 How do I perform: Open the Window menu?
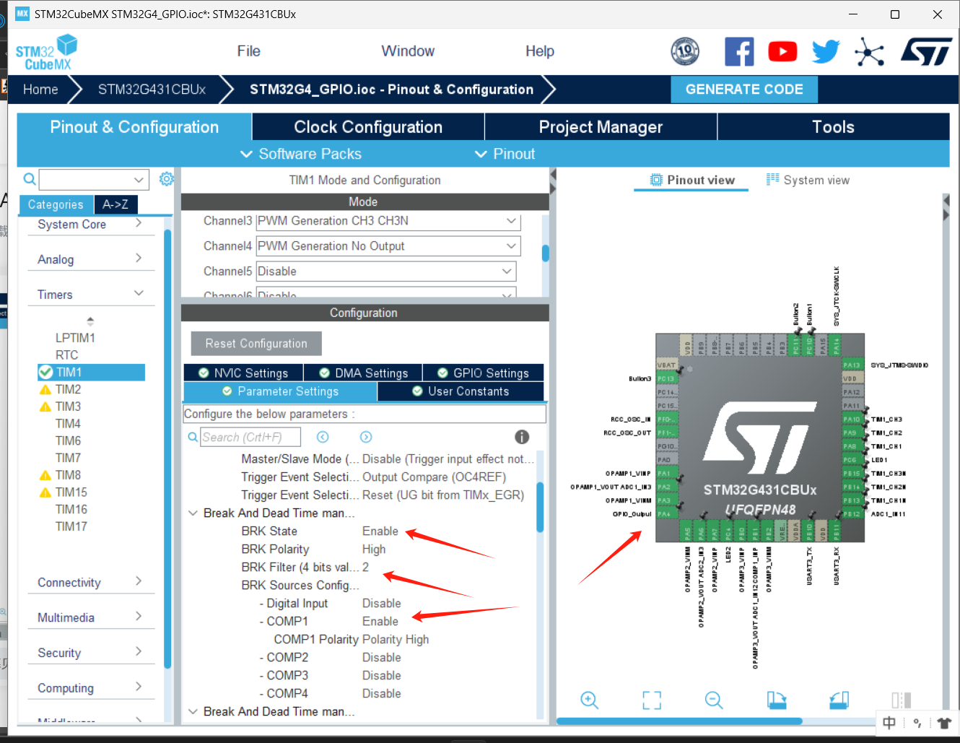pos(408,51)
